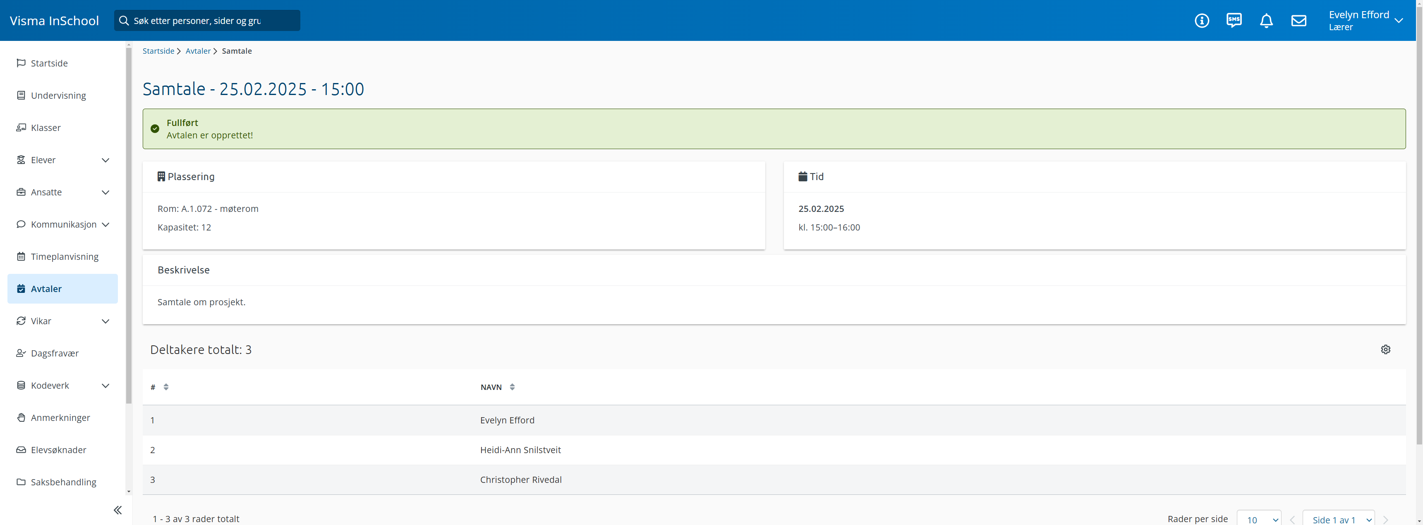
Task: Open the info circle icon in header
Action: pos(1202,20)
